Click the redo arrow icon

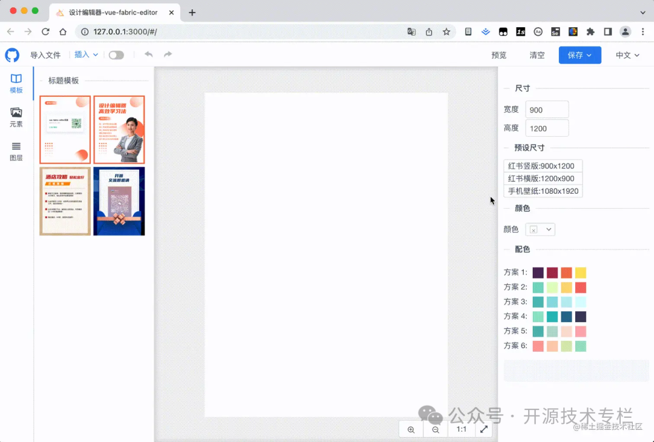click(x=168, y=54)
